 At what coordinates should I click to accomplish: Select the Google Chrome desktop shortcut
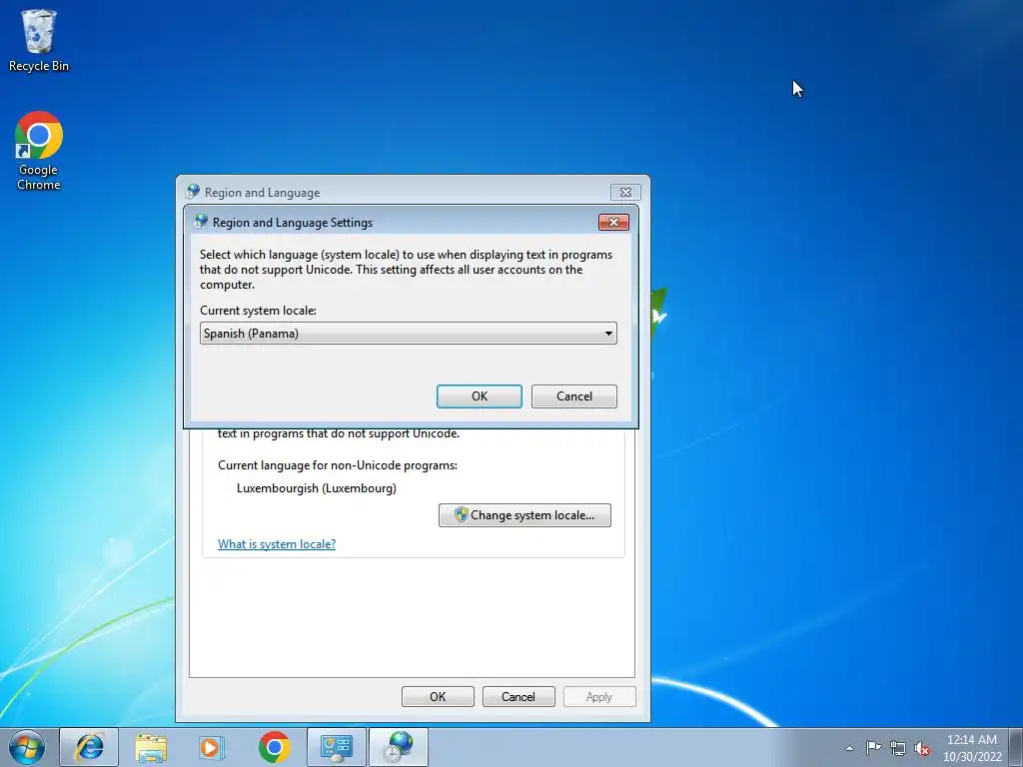(x=39, y=151)
